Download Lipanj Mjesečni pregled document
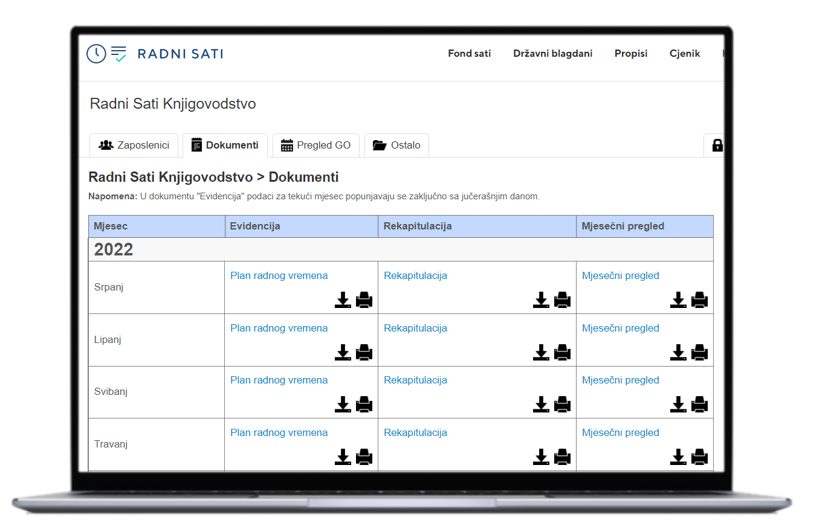Image resolution: width=828 pixels, height=529 pixels. click(x=678, y=353)
